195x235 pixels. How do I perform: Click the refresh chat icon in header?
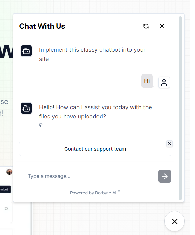coord(146,26)
